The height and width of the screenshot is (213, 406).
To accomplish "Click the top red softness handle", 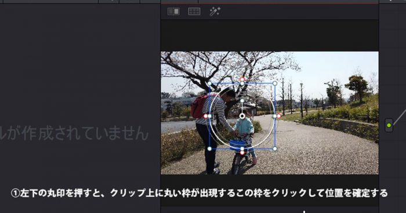I will [x=242, y=79].
